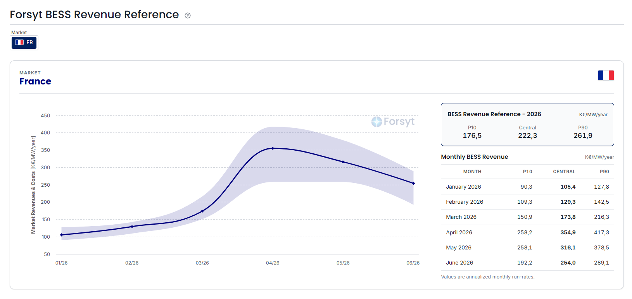Click the 06/26 data point on the chart line

(x=413, y=184)
